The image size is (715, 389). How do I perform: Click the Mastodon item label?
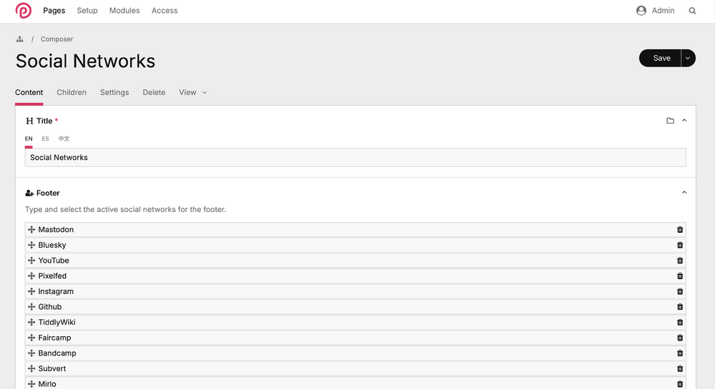pyautogui.click(x=56, y=230)
